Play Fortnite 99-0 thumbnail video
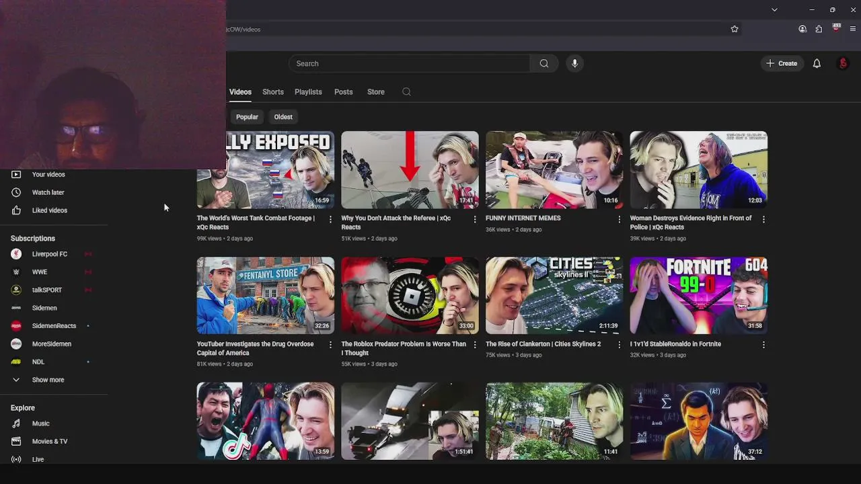861x484 pixels. (x=699, y=295)
